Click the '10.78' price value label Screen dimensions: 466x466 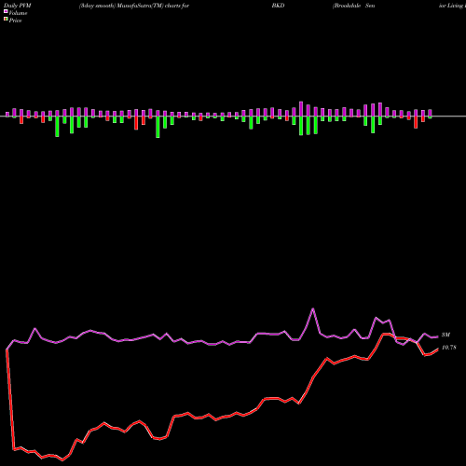pos(449,348)
